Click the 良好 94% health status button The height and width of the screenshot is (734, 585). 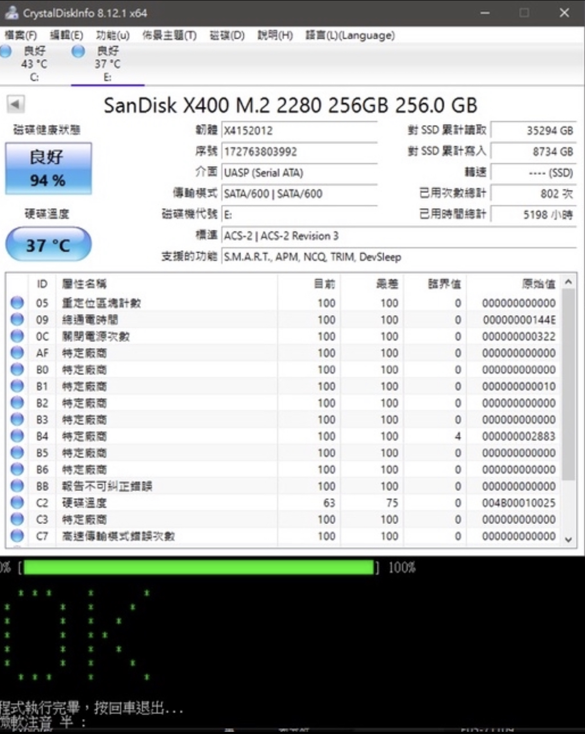(48, 169)
